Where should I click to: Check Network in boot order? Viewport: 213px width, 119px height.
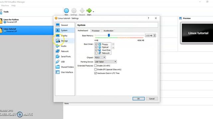coord(96,53)
